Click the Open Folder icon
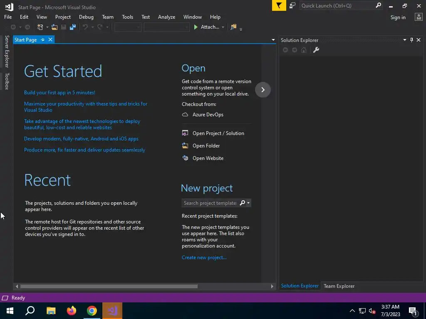The width and height of the screenshot is (426, 319). tap(185, 146)
